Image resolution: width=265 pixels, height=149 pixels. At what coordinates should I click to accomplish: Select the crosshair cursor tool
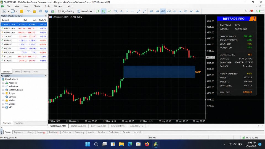122,11
